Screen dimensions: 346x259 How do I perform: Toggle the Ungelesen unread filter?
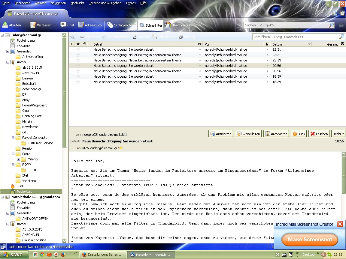(x=90, y=37)
